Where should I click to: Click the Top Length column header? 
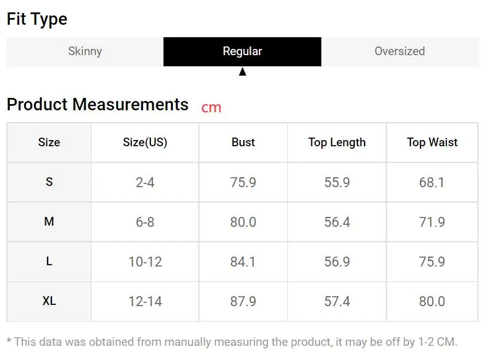click(x=337, y=143)
